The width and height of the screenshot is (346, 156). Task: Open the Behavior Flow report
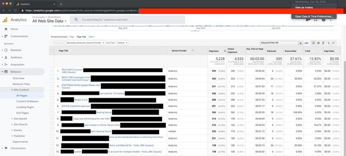point(21,84)
